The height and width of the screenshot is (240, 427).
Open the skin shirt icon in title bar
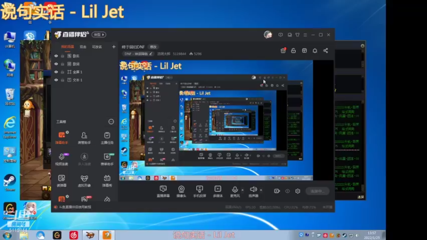click(x=297, y=35)
